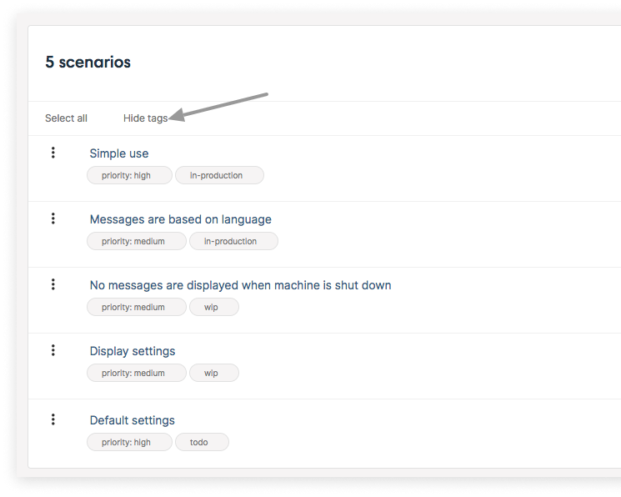
Task: Open Messages are based on language scenario
Action: [x=181, y=219]
